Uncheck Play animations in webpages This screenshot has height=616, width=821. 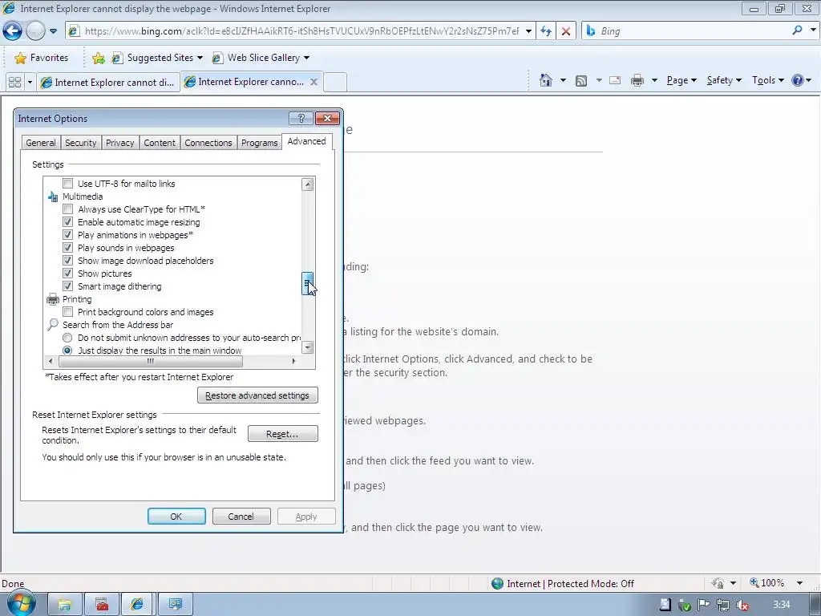click(x=67, y=235)
